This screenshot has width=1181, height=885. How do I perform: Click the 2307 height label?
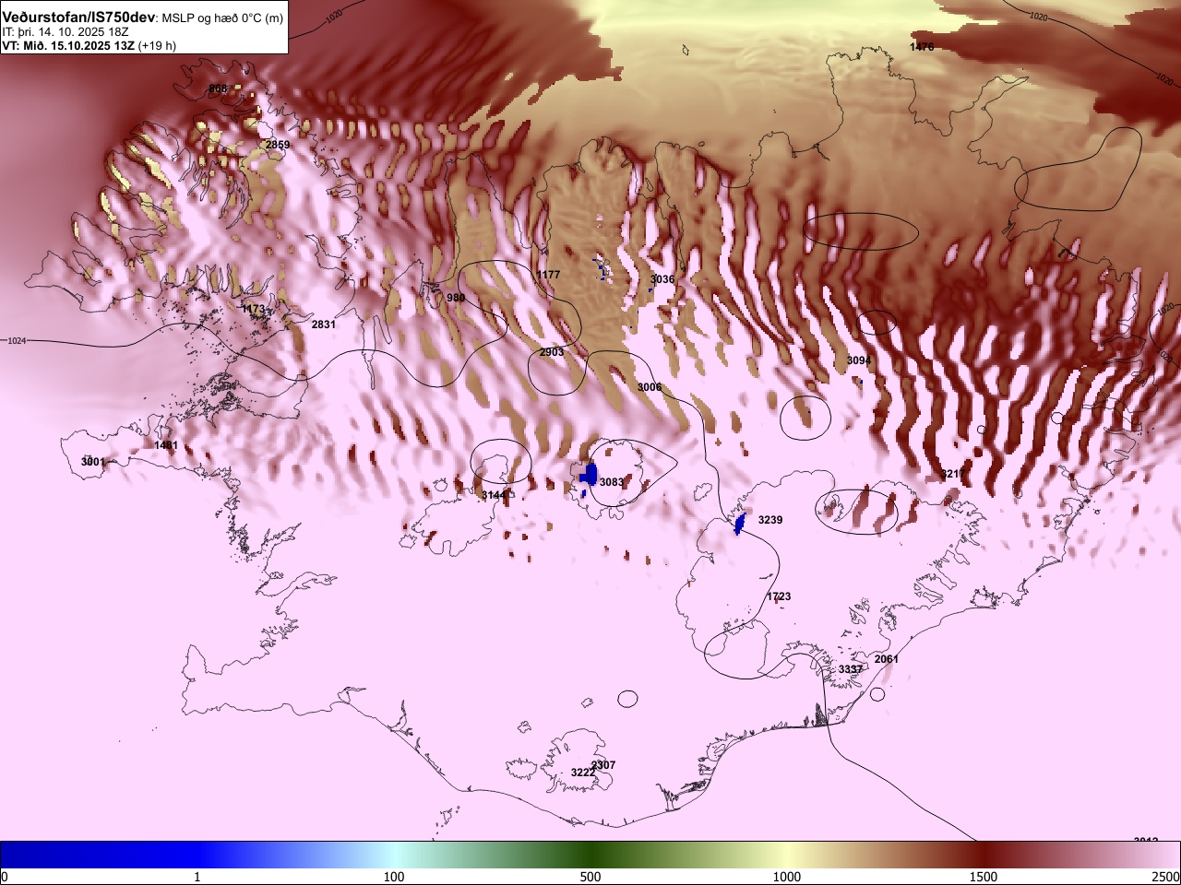click(x=603, y=765)
